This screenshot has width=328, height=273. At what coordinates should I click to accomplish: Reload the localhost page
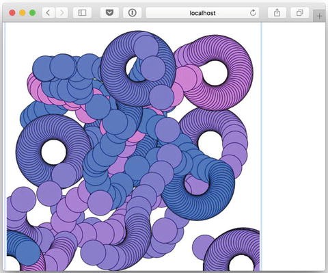point(253,13)
